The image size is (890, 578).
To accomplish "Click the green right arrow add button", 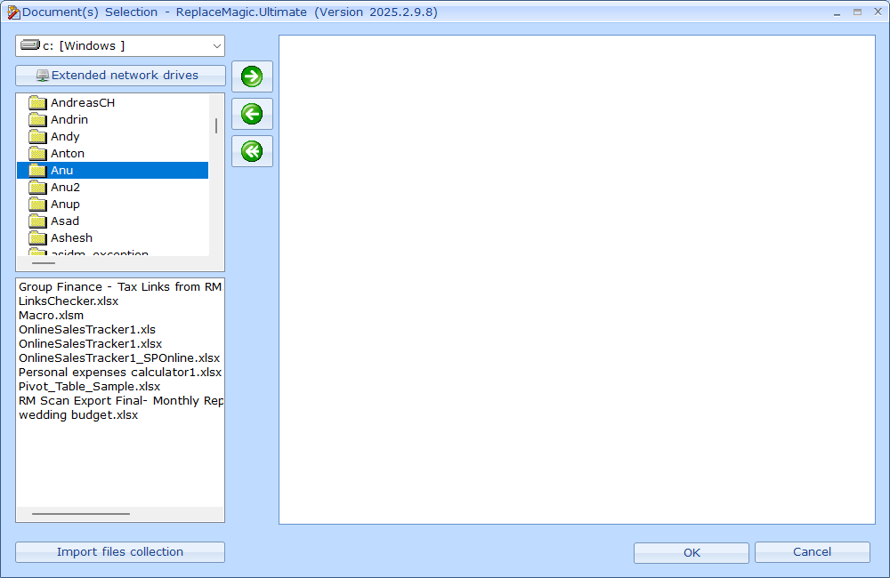I will [252, 76].
